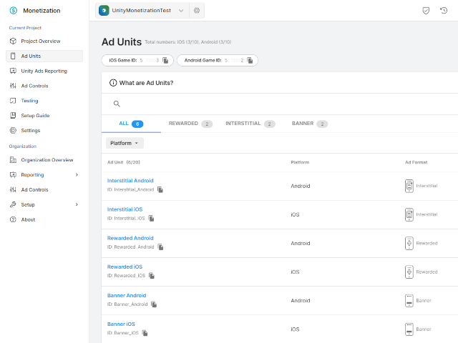Copy the Banner_Android ID
This screenshot has height=343, width=458.
[154, 304]
